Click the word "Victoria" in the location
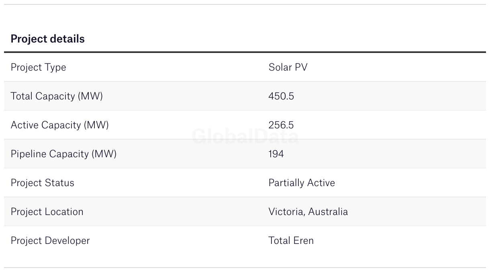Screen dimensions: 490x272 click(286, 212)
